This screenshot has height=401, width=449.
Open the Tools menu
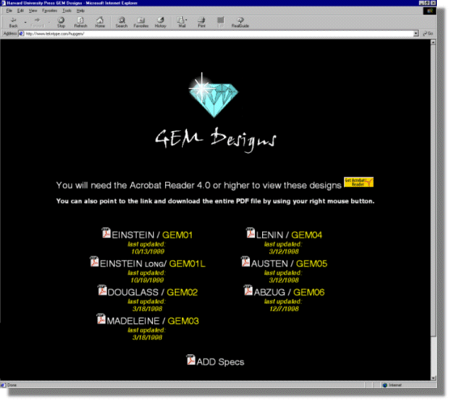67,11
